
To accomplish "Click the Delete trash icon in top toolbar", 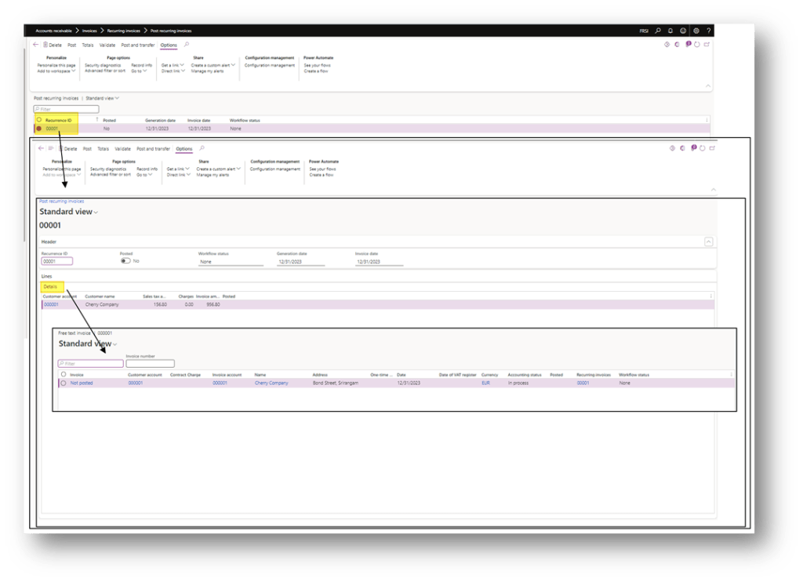I will click(45, 45).
